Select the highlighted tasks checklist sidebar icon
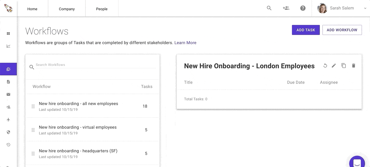The width and height of the screenshot is (370, 167). (8, 69)
